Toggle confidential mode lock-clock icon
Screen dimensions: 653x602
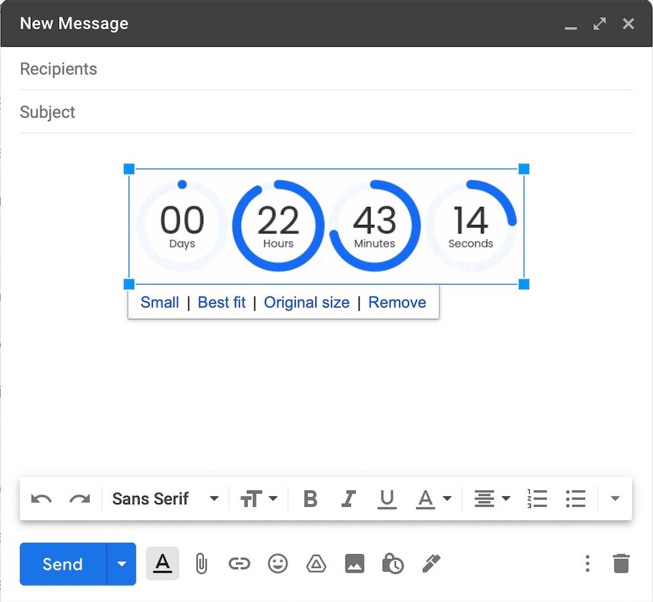[393, 563]
